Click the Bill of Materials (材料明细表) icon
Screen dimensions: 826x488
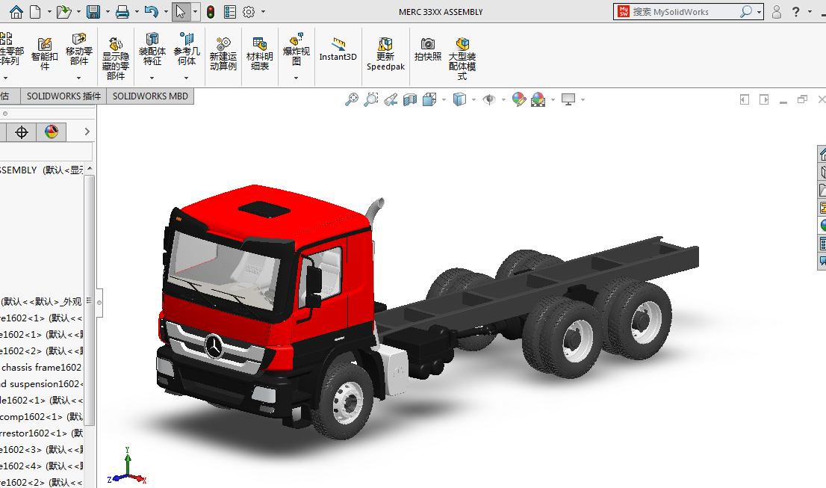click(x=260, y=54)
